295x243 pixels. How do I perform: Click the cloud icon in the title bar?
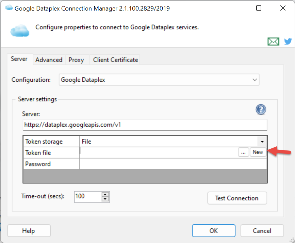[9, 8]
